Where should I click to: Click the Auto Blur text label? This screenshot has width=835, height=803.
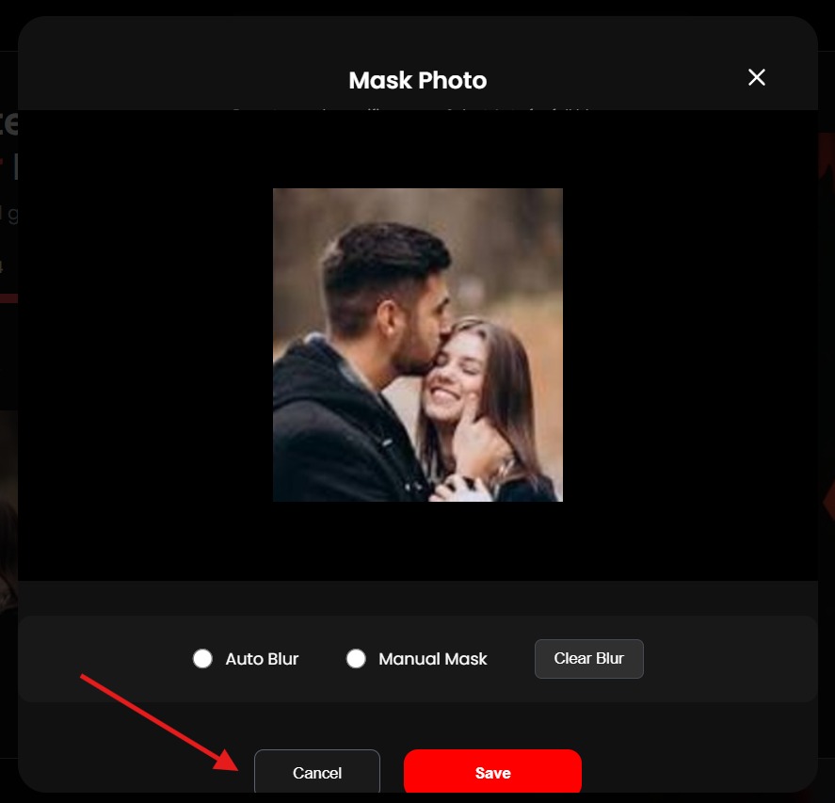click(x=262, y=659)
